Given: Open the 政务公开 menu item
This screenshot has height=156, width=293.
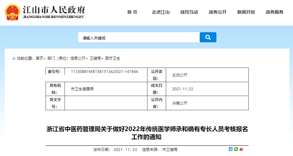Looking at the screenshot, I should click(218, 12).
